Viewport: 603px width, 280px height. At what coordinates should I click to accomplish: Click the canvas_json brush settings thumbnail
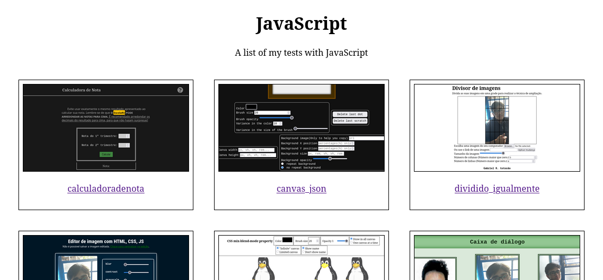click(301, 128)
